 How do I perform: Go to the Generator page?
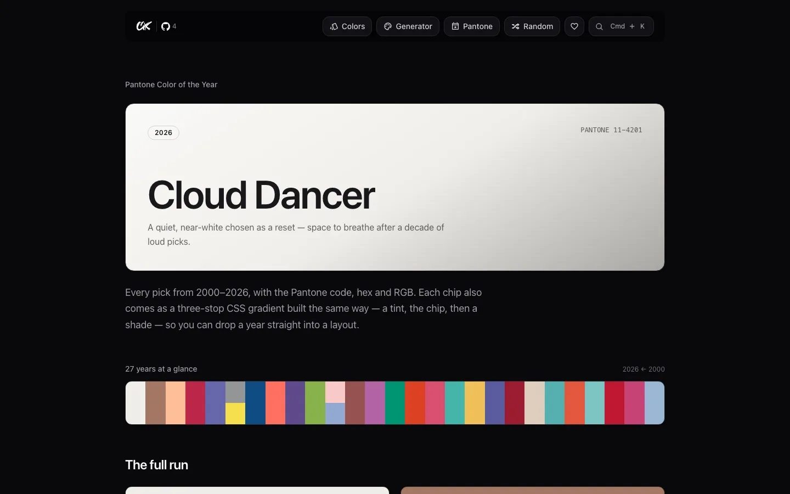tap(408, 26)
